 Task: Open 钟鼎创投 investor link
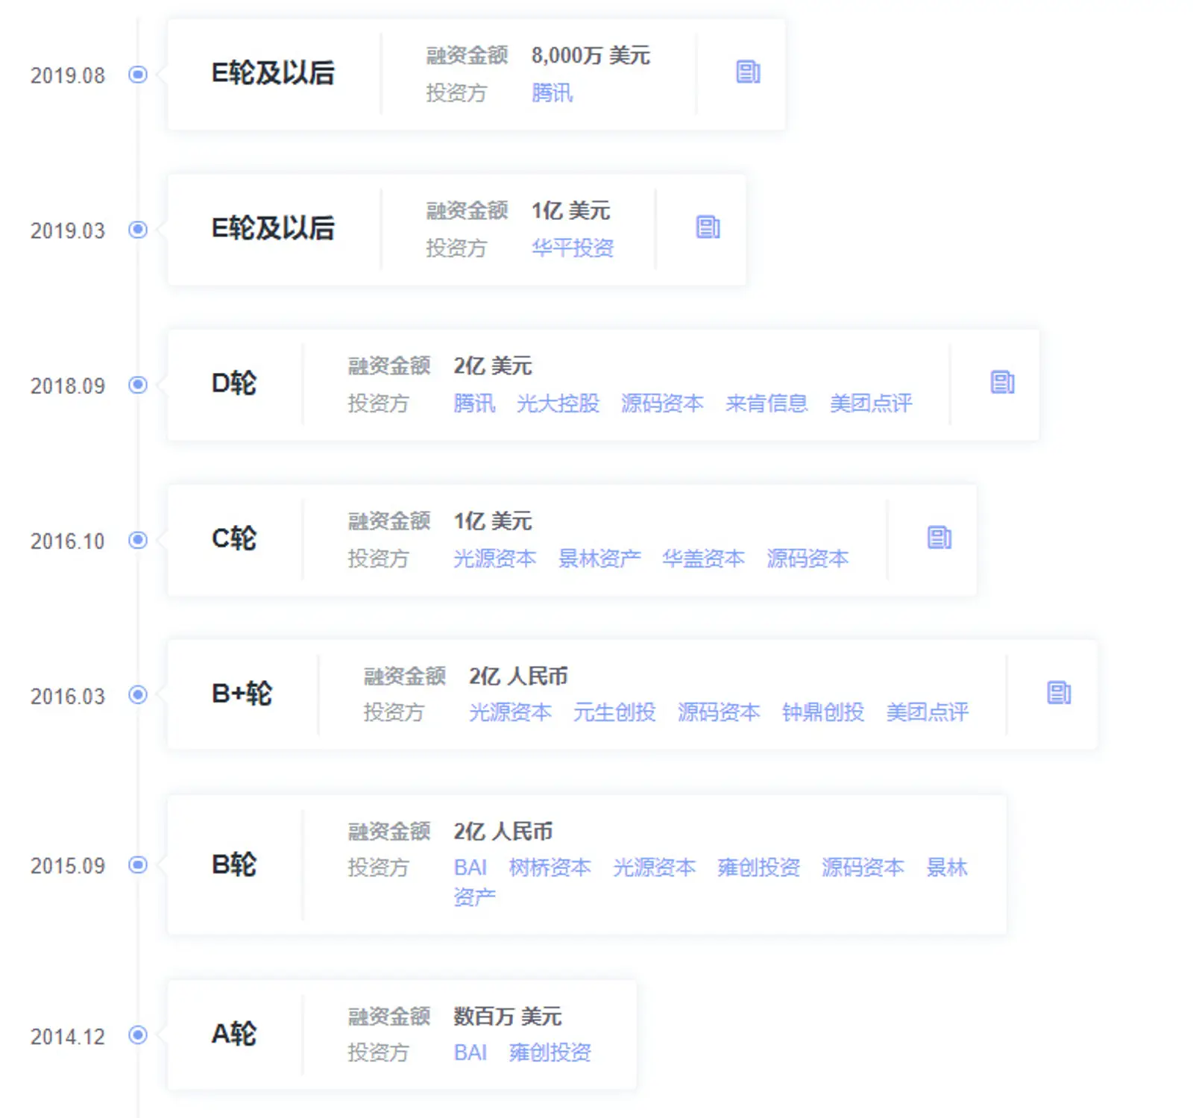[824, 712]
